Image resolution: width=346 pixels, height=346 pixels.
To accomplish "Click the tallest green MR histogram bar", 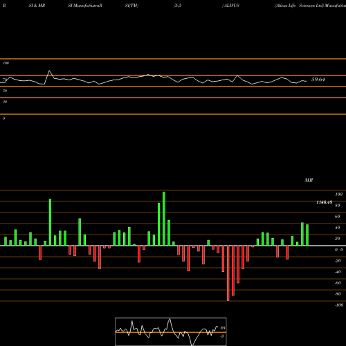I will 164,219.
